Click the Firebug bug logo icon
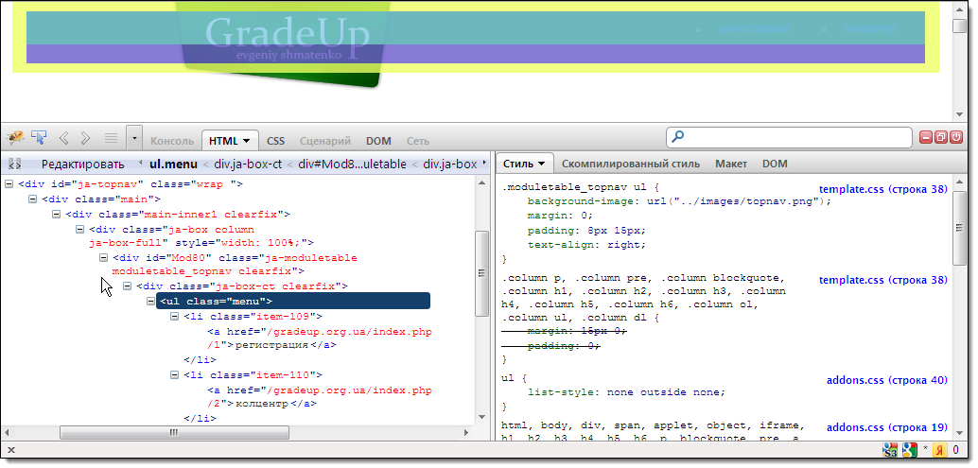 [x=14, y=138]
